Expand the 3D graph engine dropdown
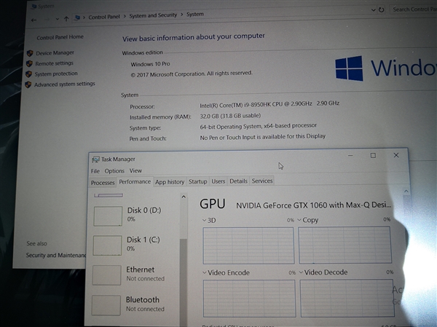Image resolution: width=437 pixels, height=327 pixels. tap(203, 220)
